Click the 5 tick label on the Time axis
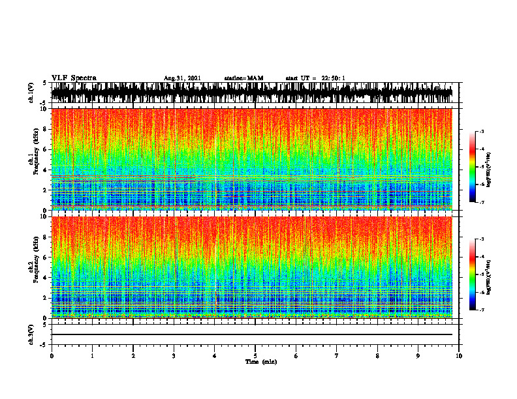 click(255, 356)
